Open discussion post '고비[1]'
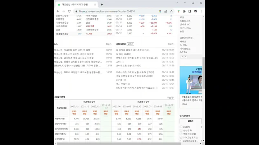The height and width of the screenshot is (145, 259). 120,62
